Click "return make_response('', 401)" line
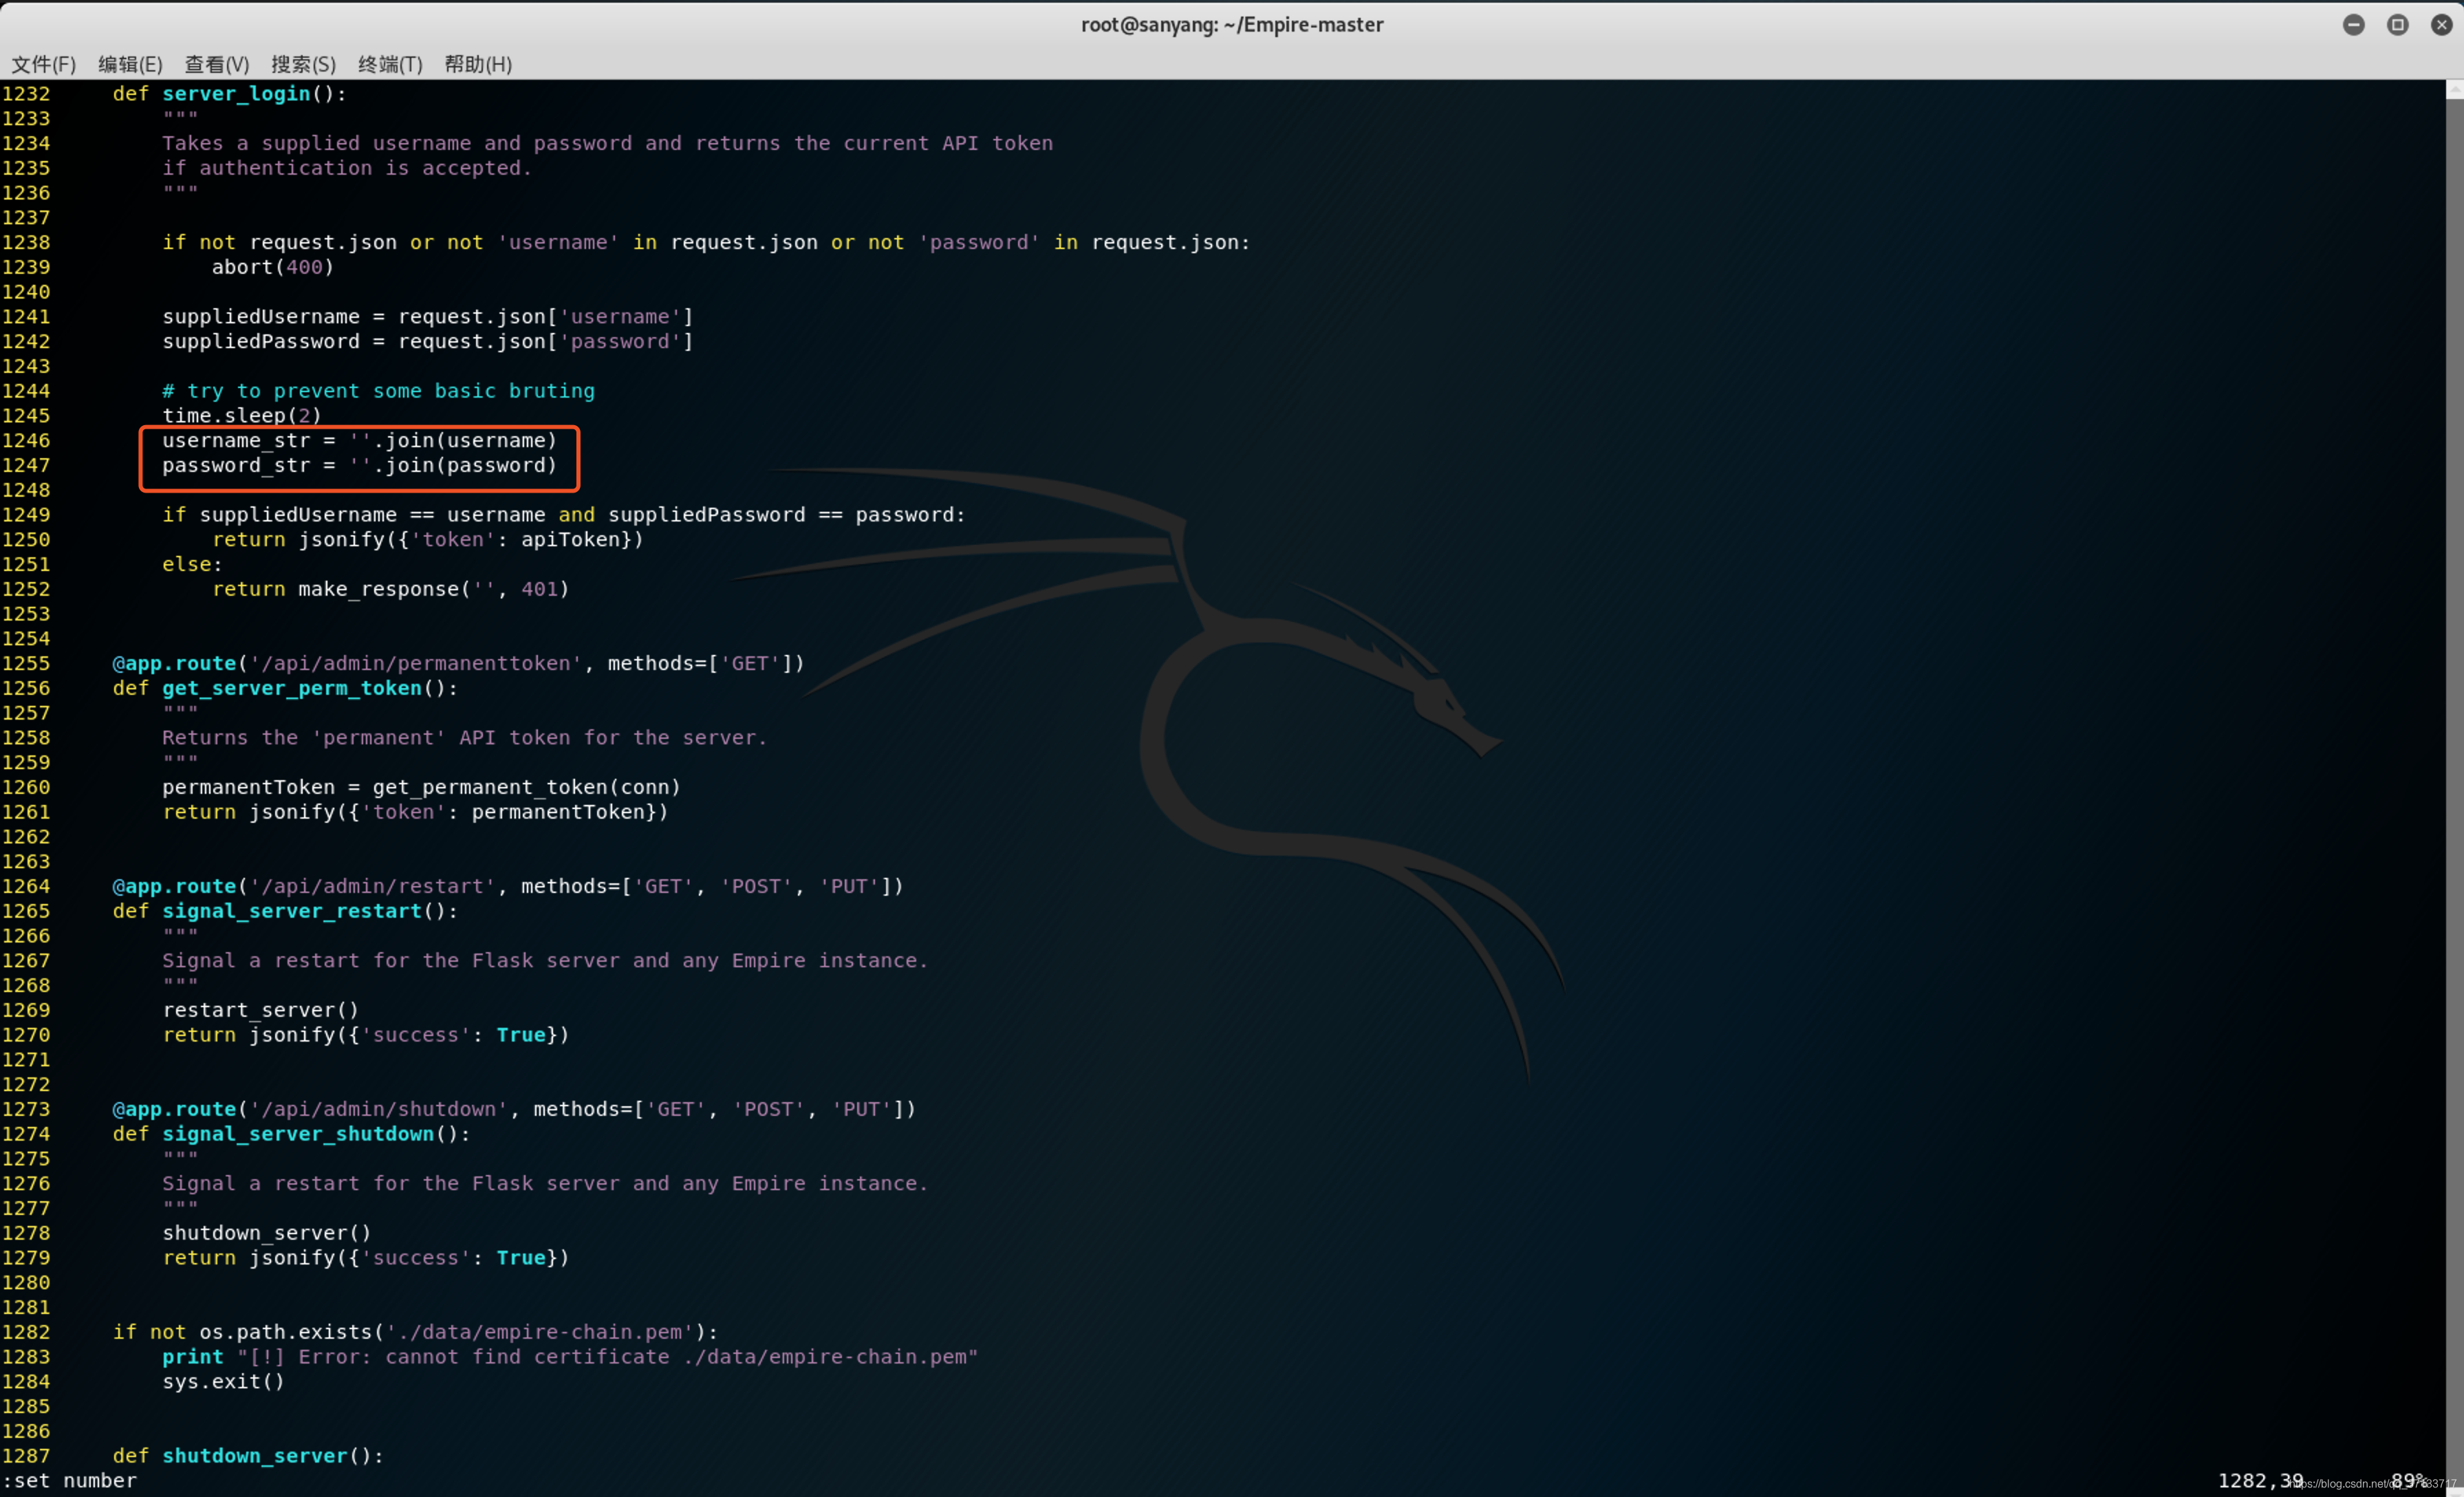Screen dimensions: 2464x1497 390,589
